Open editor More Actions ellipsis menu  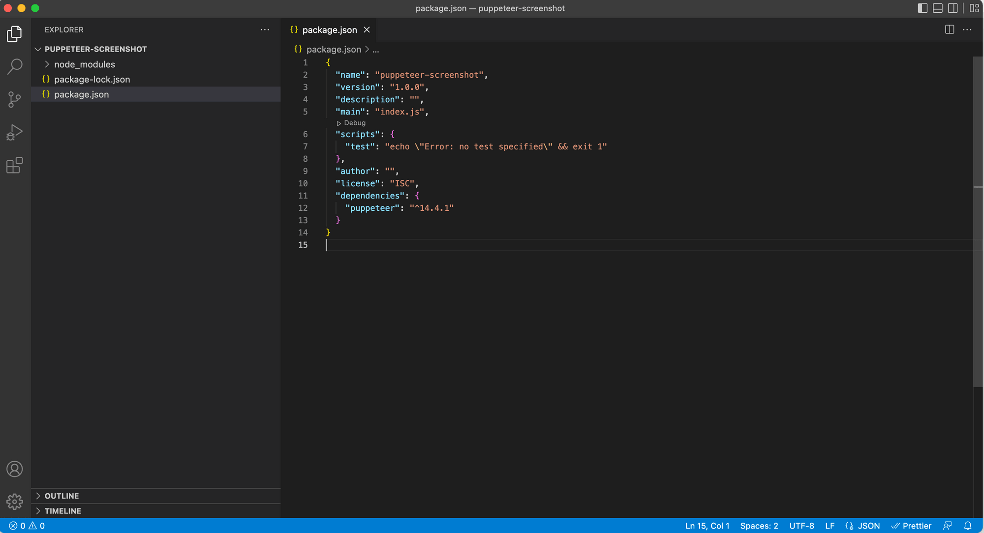click(967, 29)
